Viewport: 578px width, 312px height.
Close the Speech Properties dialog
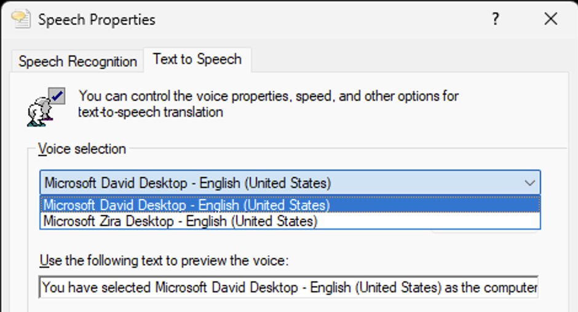551,18
